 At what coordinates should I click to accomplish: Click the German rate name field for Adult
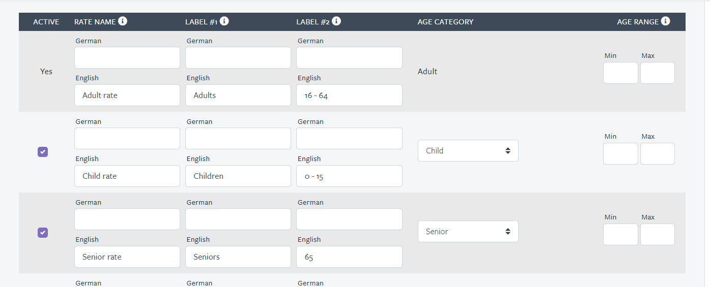[x=127, y=58]
